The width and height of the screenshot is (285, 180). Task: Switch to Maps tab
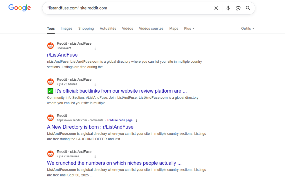coord(174,29)
